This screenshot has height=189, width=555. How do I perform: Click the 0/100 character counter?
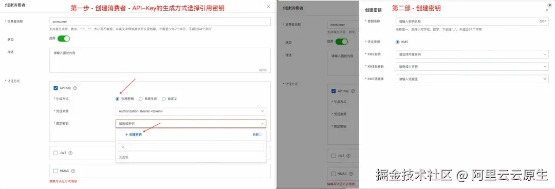click(263, 70)
